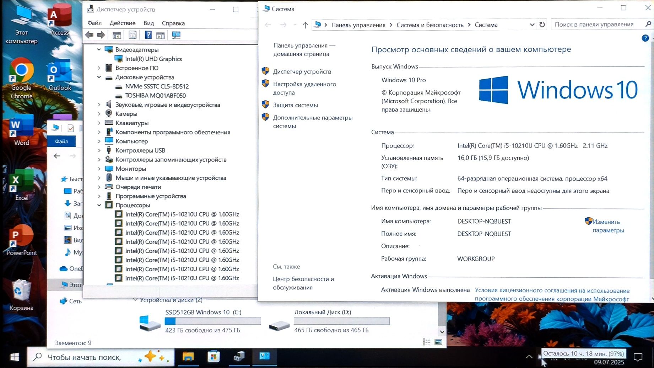Collapse the Дисковые устройства node
This screenshot has width=654, height=368.
[x=99, y=77]
